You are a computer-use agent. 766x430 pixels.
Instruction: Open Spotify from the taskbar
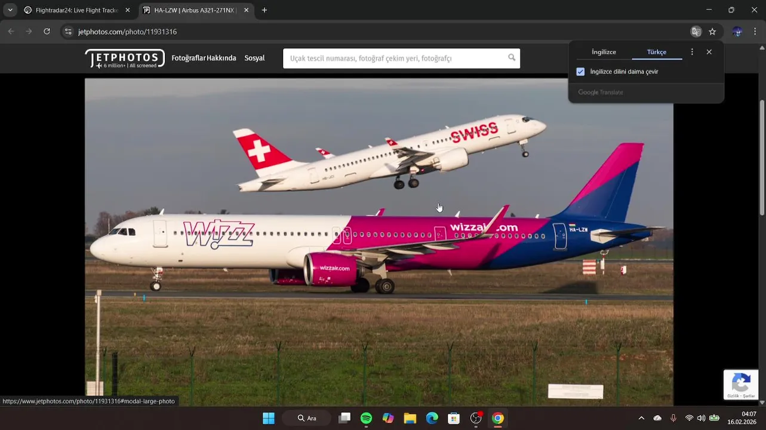point(367,418)
